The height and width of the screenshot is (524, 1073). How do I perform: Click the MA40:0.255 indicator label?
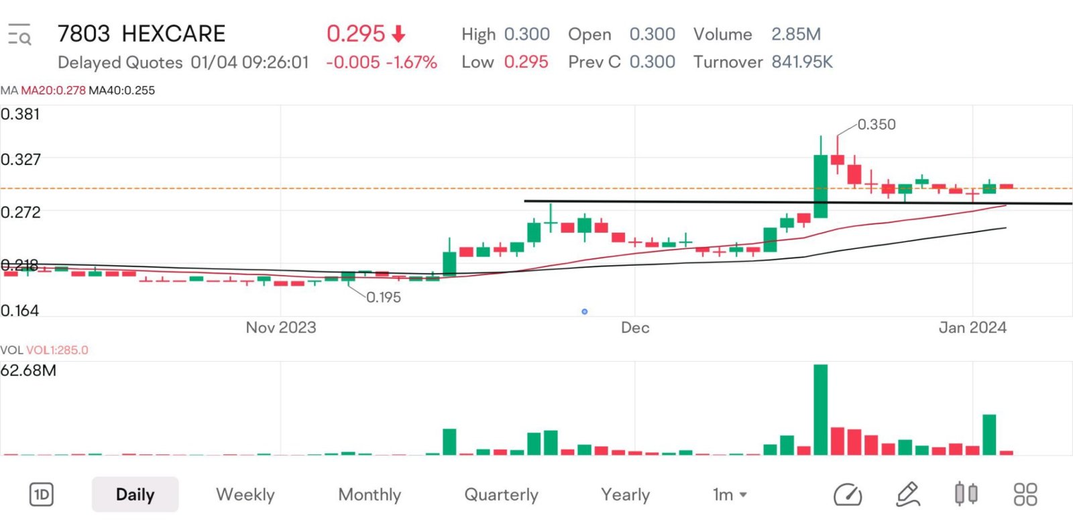121,90
